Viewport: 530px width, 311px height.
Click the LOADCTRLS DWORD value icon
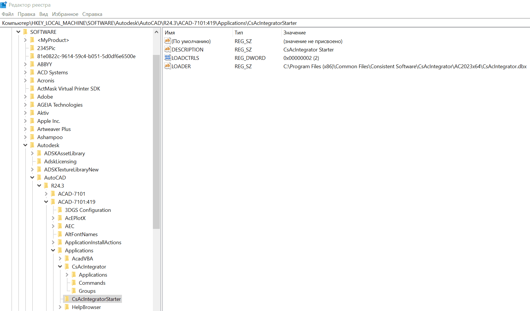[x=167, y=58]
